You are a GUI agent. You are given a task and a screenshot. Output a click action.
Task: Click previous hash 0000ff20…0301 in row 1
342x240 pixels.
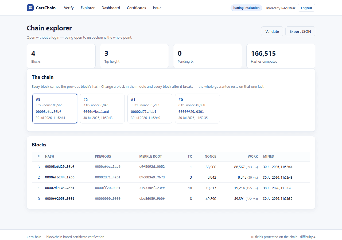point(108,188)
